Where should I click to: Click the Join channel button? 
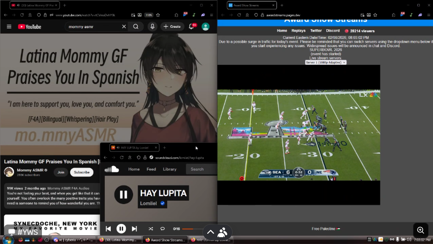coord(61,172)
